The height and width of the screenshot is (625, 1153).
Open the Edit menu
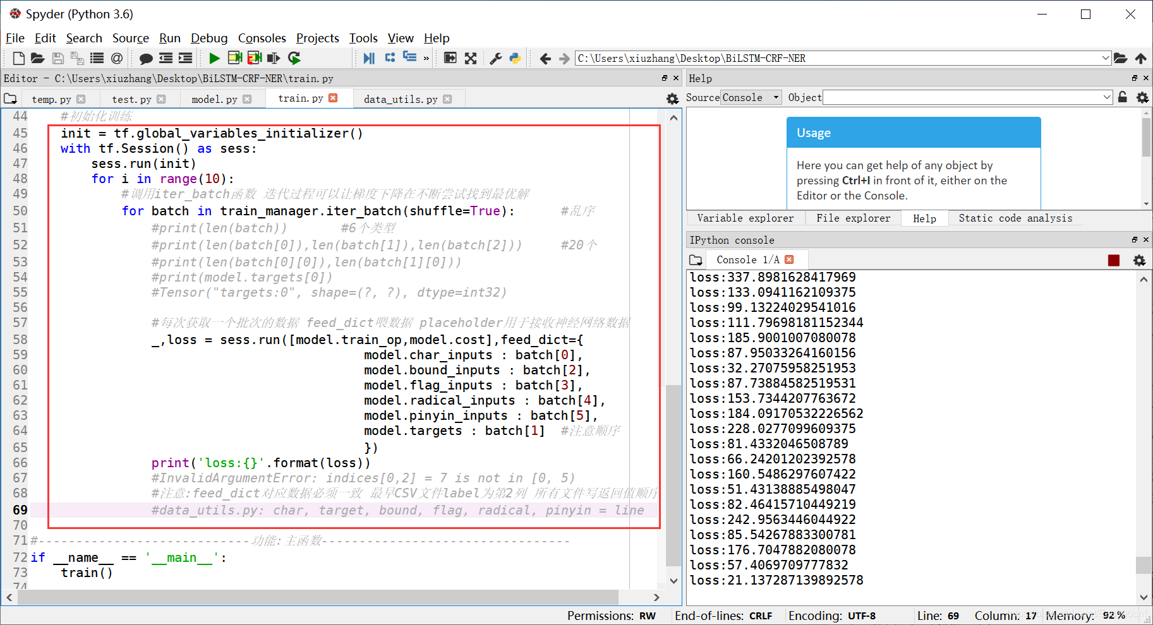(x=45, y=38)
